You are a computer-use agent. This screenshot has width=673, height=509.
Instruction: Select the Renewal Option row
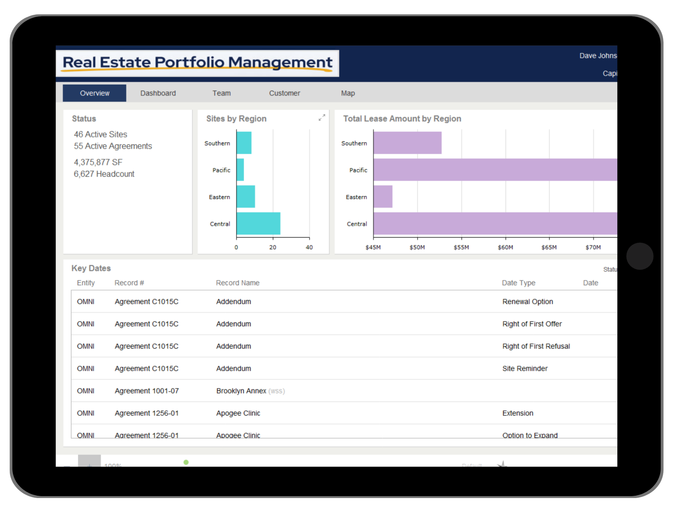(x=527, y=302)
